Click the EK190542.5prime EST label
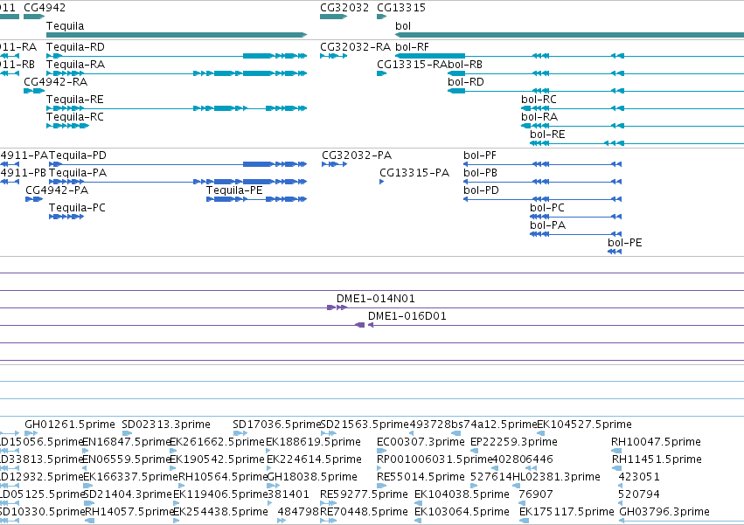The height and width of the screenshot is (525, 744). [218, 459]
